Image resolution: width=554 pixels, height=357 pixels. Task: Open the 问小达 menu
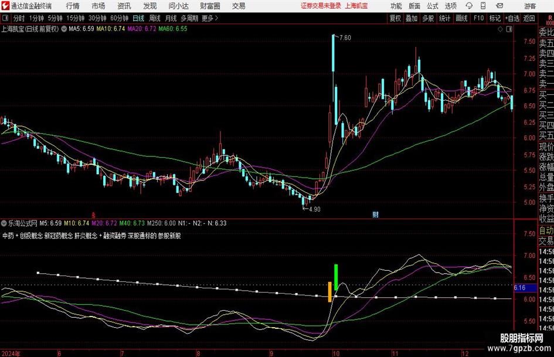pos(178,6)
